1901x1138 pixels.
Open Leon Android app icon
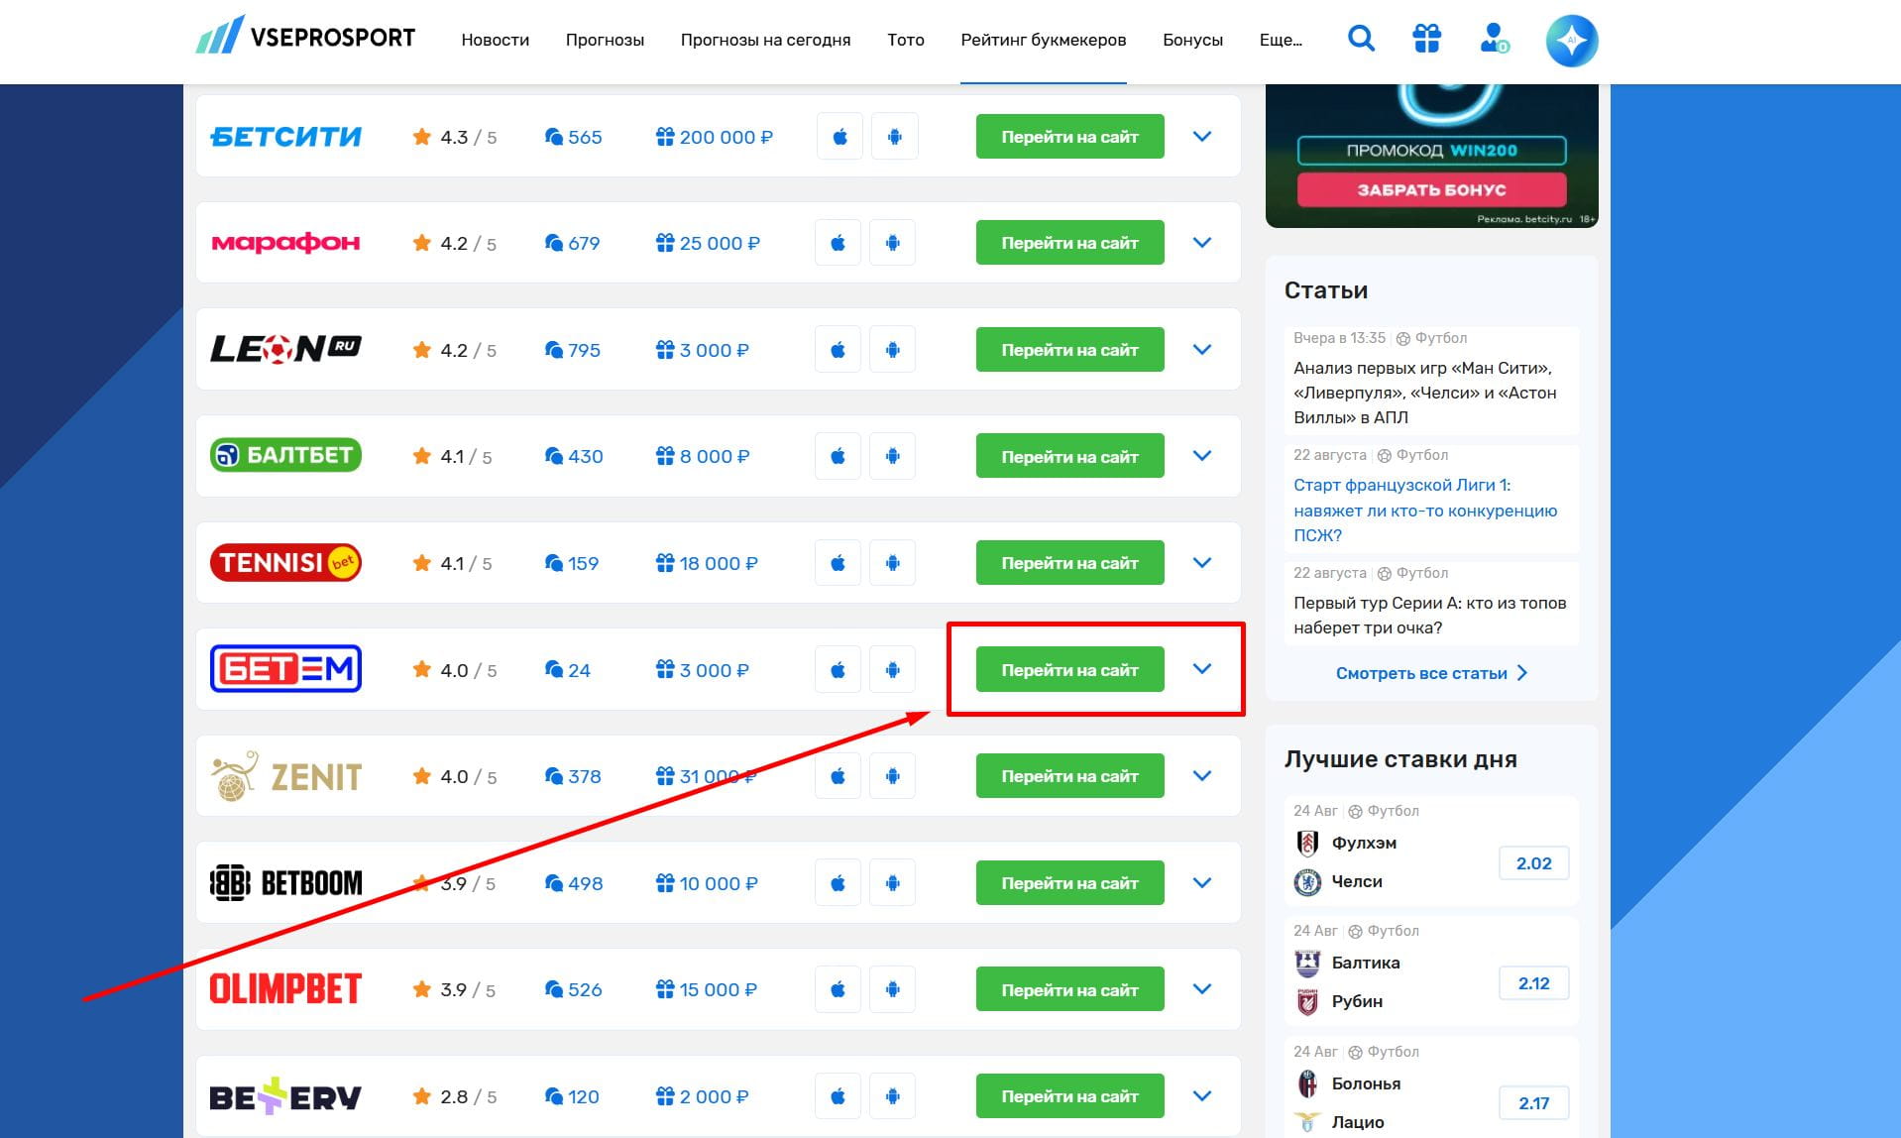click(892, 350)
